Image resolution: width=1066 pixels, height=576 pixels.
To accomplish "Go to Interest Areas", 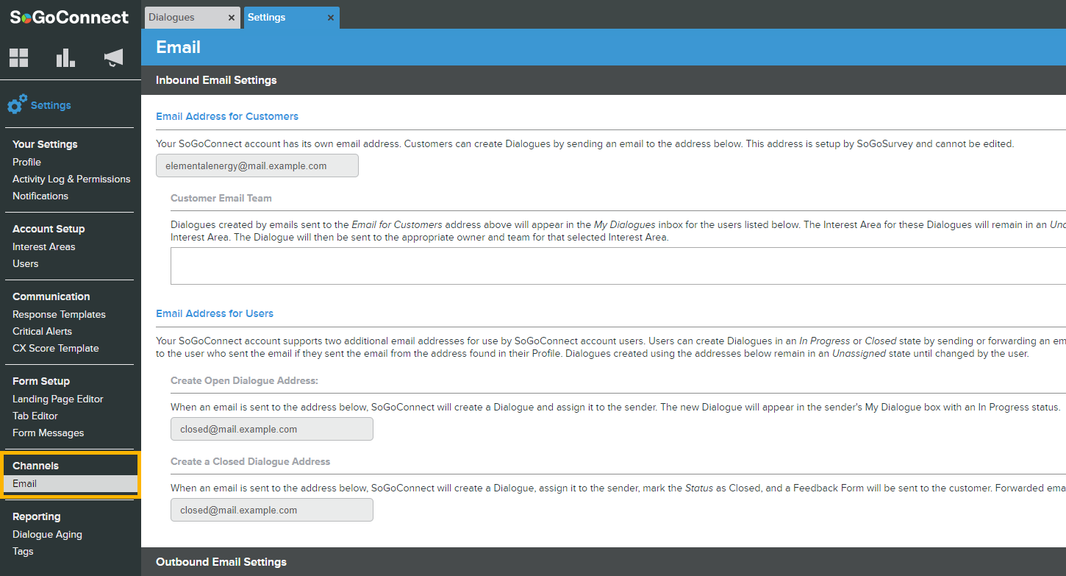I will point(44,246).
